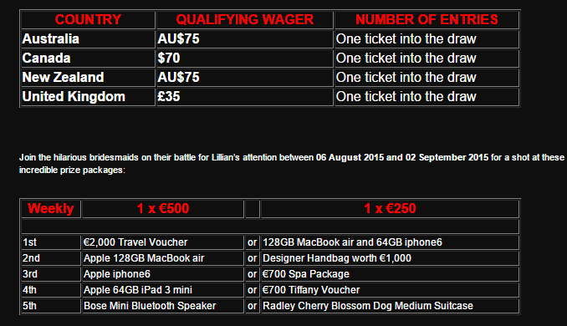Click the Weekly prize header cell
This screenshot has height=326, width=567.
pos(51,209)
